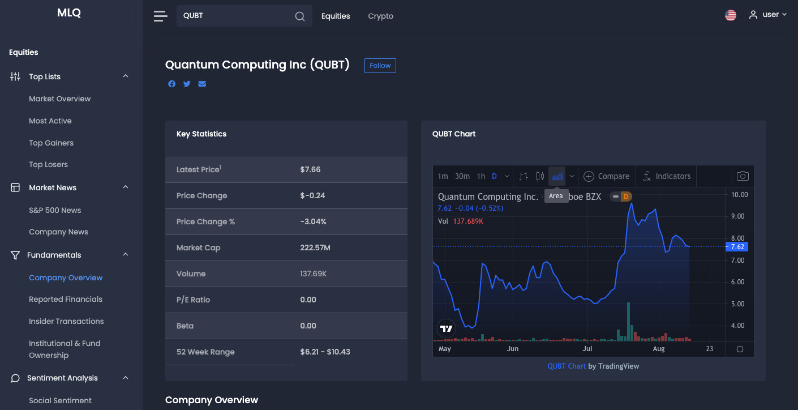Select the Area chart style icon

[x=557, y=176]
